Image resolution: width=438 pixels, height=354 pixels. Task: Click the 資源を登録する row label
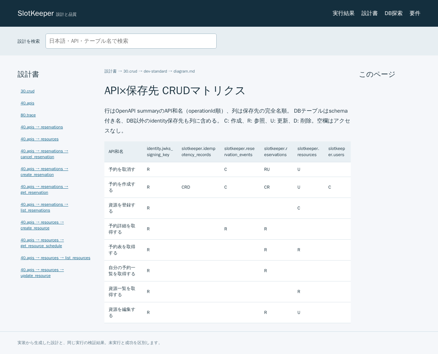click(x=122, y=208)
